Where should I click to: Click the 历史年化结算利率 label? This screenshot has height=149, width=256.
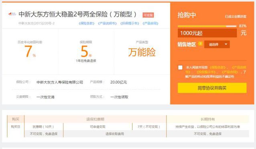30,42
